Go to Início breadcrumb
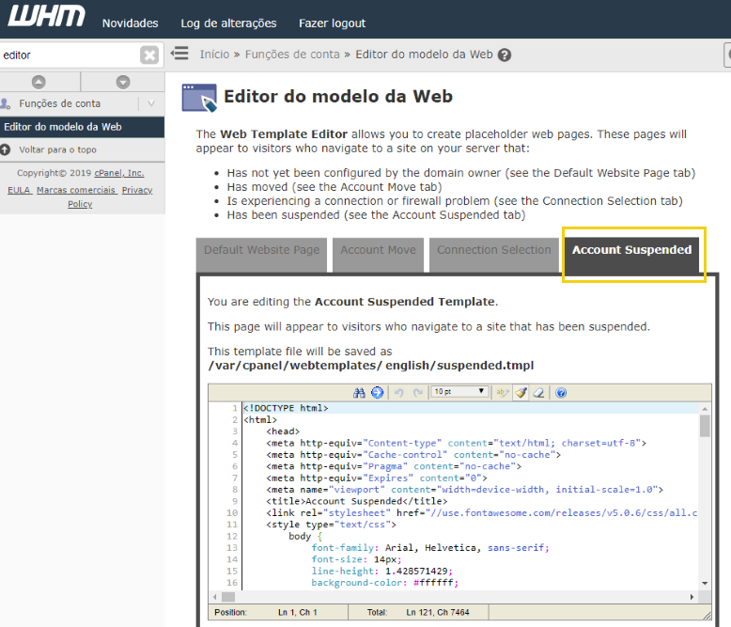Image resolution: width=731 pixels, height=627 pixels. 214,55
